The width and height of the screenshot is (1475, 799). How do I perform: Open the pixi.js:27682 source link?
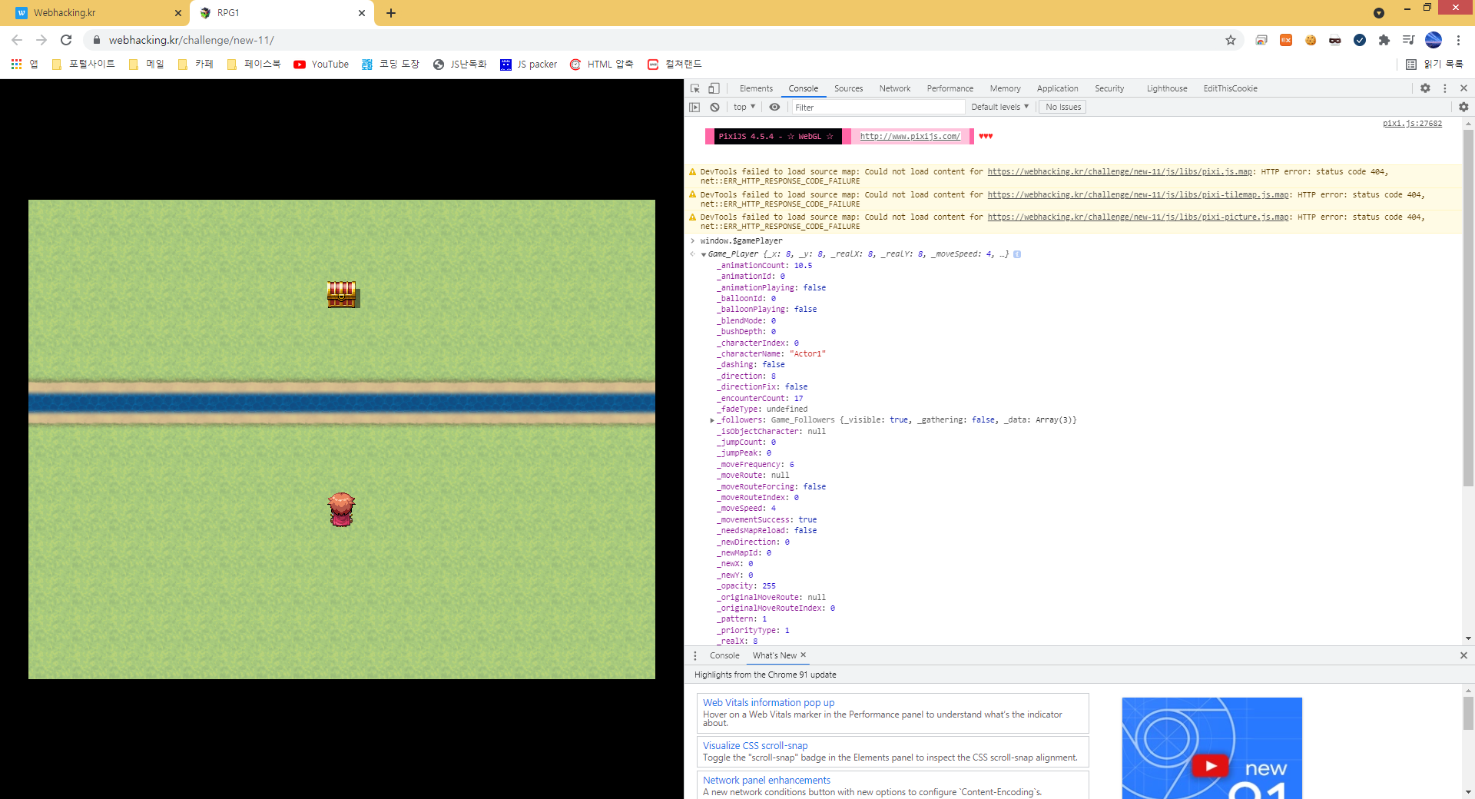click(x=1412, y=123)
